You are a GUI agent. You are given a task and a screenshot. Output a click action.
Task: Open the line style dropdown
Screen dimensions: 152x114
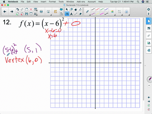(x=119, y=12)
